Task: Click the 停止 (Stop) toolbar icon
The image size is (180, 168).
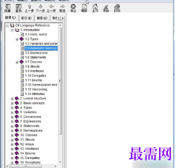Action: [x=73, y=8]
